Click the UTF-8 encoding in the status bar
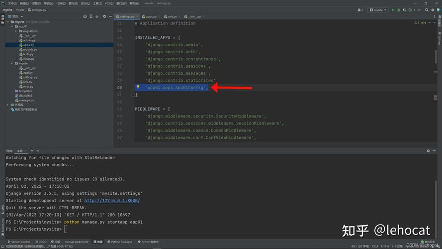The height and width of the screenshot is (249, 442). pyautogui.click(x=385, y=246)
